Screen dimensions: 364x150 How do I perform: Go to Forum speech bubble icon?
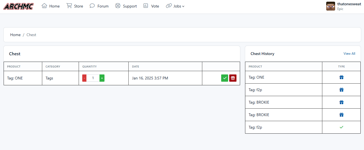92,6
